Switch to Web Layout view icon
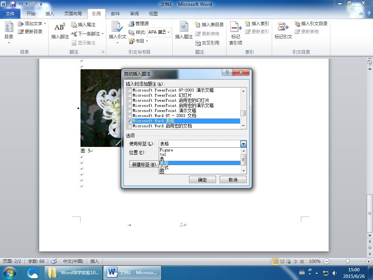 (288, 261)
